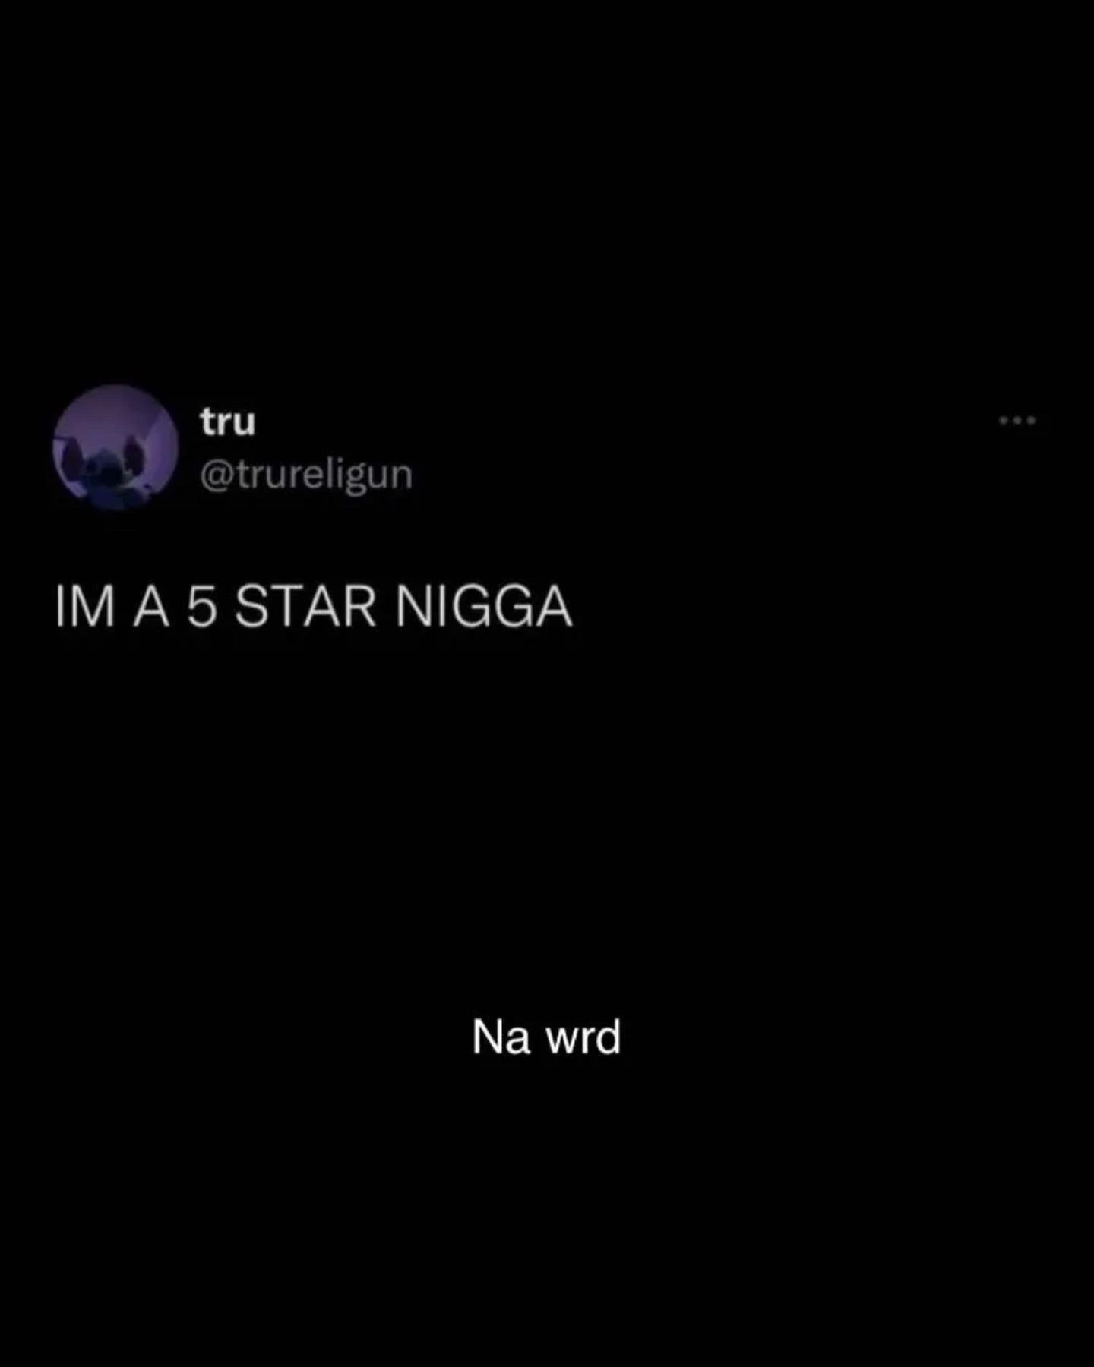The width and height of the screenshot is (1094, 1367).
Task: Open the tru display name link
Action: pos(228,421)
